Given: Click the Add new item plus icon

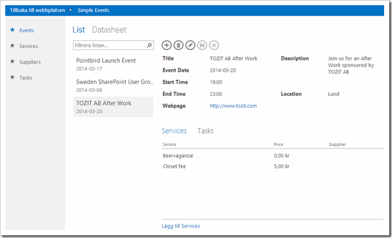Looking at the screenshot, I should 167,45.
